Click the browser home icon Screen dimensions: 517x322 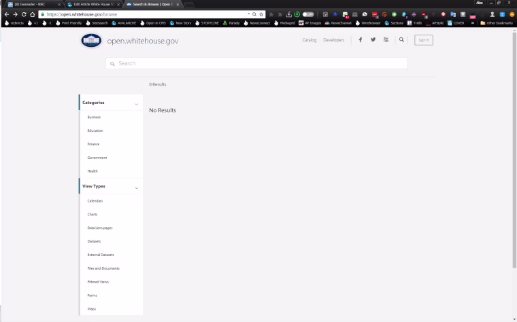coord(33,14)
